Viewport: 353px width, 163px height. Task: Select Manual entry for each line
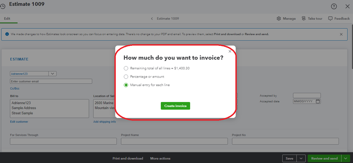[126, 85]
